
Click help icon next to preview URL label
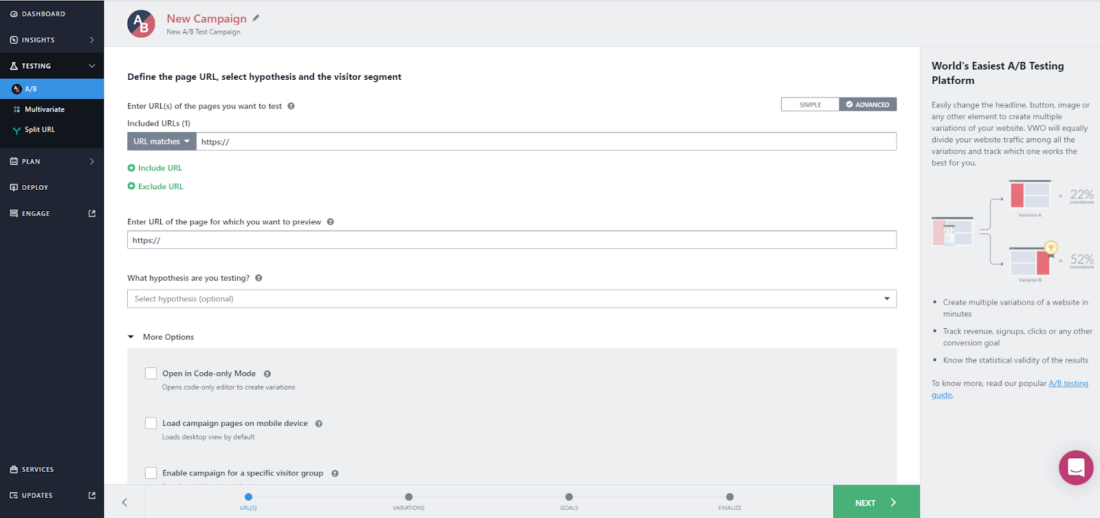tap(331, 222)
